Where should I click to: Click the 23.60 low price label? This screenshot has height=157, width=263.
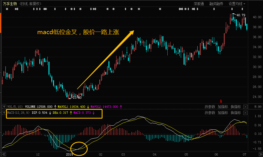pos(77,98)
